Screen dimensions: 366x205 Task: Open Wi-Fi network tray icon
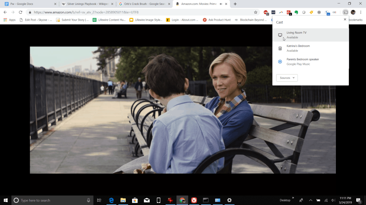click(x=326, y=200)
